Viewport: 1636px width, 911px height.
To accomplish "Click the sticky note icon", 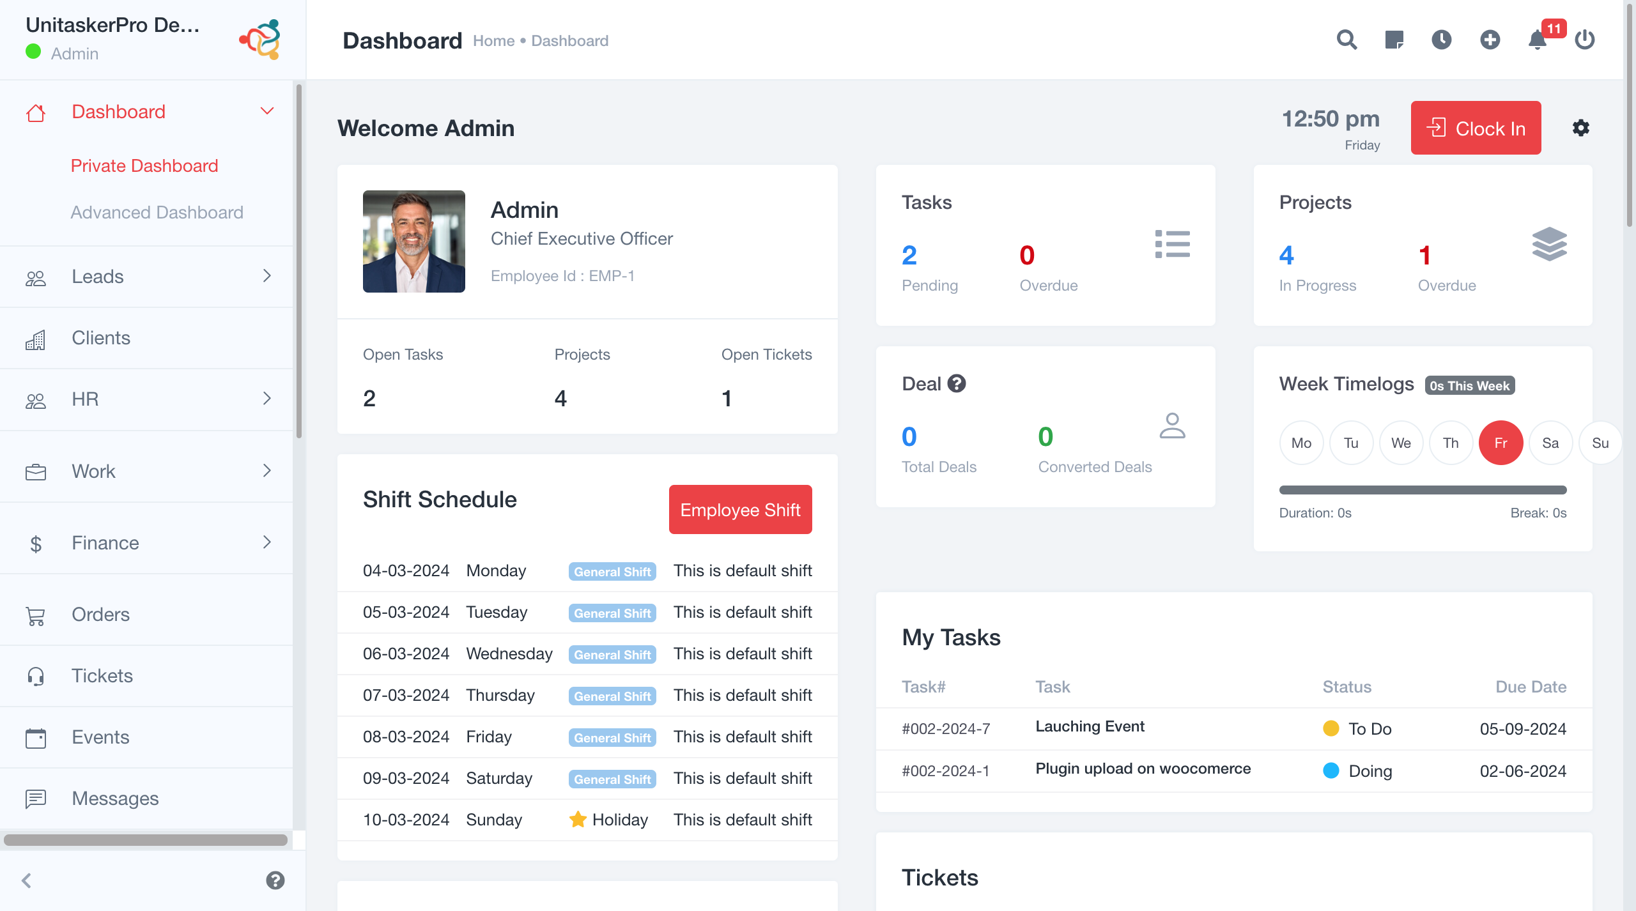I will (x=1394, y=40).
